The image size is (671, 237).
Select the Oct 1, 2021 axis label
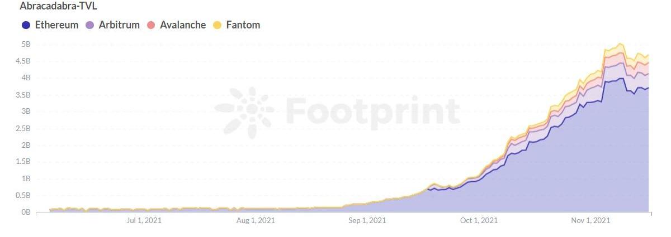pos(478,221)
